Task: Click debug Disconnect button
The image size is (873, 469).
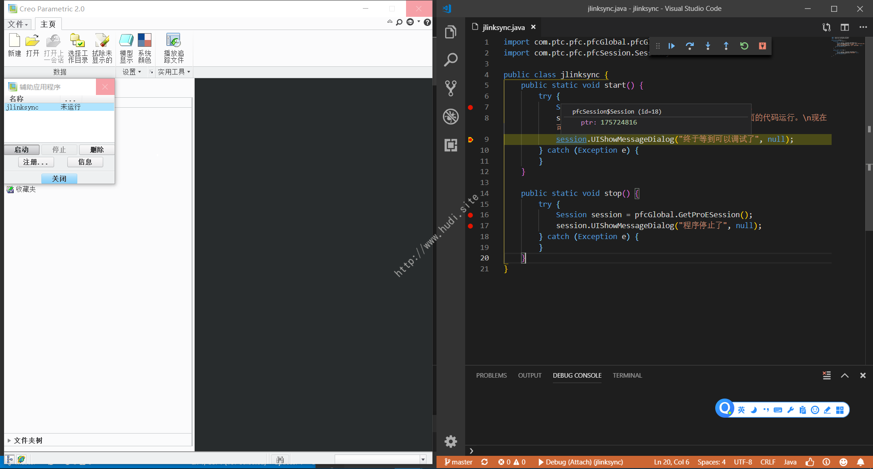Action: 763,46
